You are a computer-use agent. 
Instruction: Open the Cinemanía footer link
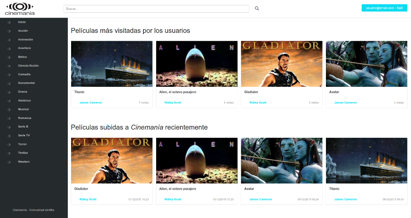point(19,210)
